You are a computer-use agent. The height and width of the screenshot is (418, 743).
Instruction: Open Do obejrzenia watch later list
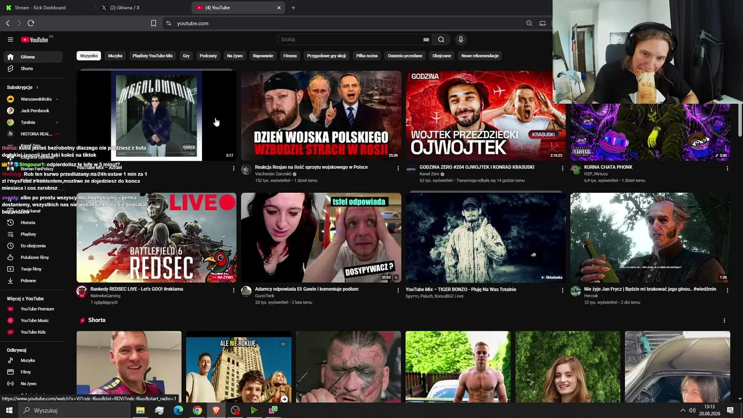(33, 246)
